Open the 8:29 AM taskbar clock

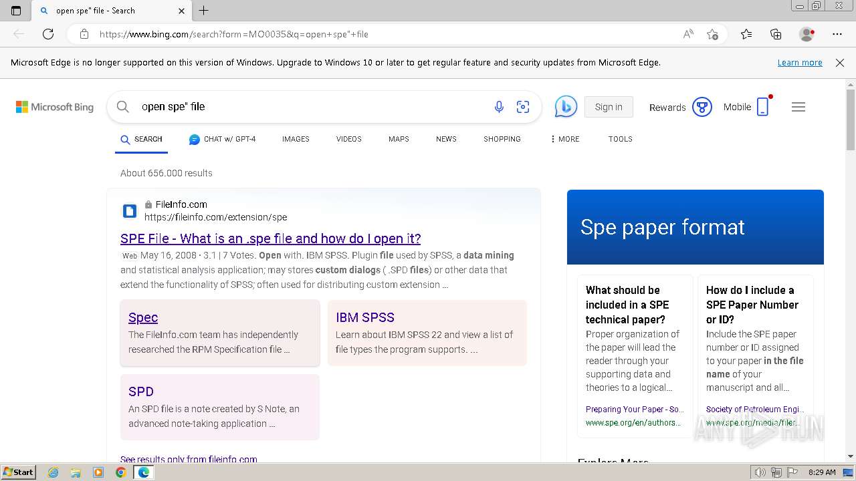822,472
